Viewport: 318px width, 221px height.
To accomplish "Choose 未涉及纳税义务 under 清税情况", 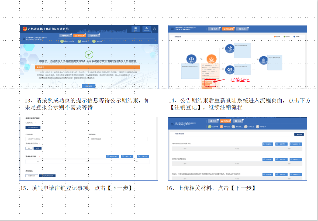I will click(47, 176).
